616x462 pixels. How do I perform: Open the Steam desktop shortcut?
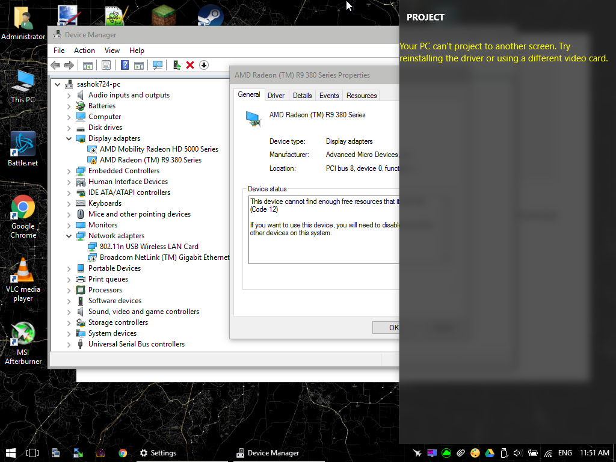tap(211, 16)
